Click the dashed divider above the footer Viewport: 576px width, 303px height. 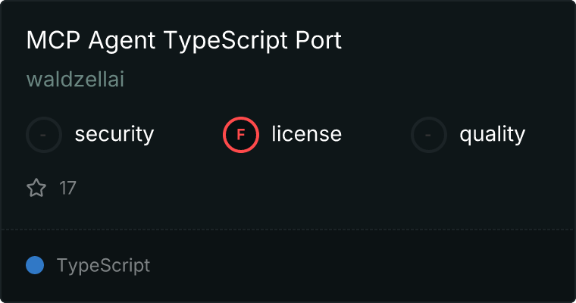(x=288, y=230)
